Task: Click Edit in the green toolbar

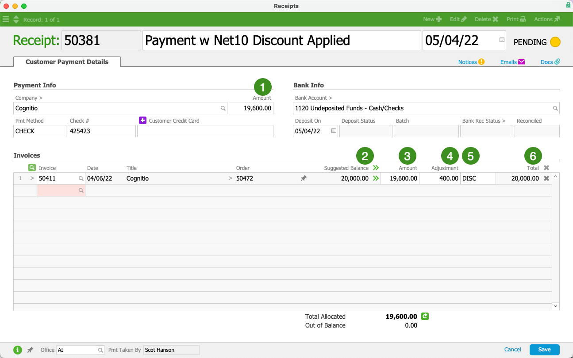Action: 458,19
